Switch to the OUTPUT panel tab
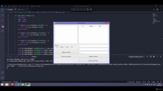The height and width of the screenshot is (91, 163). coord(16,57)
